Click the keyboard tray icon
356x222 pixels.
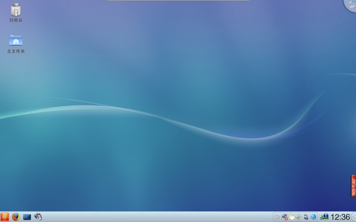click(x=277, y=217)
